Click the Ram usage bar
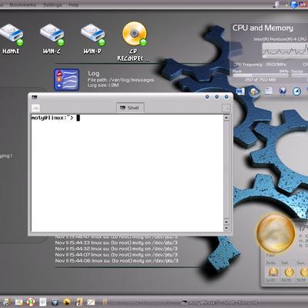The width and height of the screenshot is (308, 308). pos(260,75)
